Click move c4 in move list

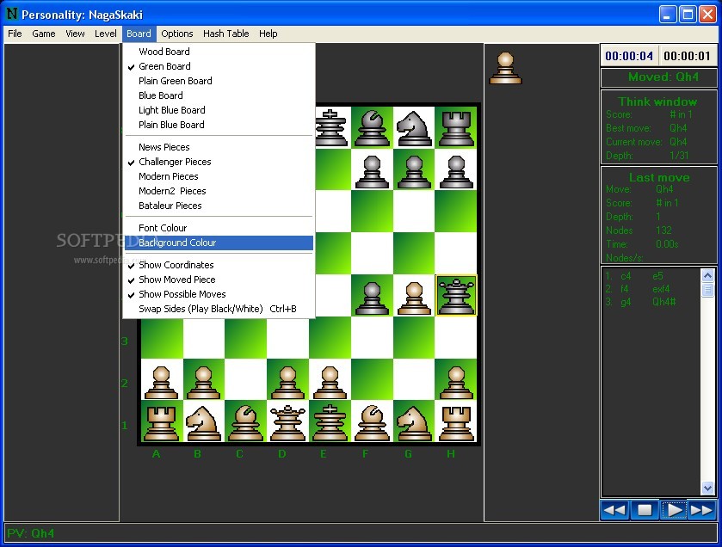coord(626,276)
